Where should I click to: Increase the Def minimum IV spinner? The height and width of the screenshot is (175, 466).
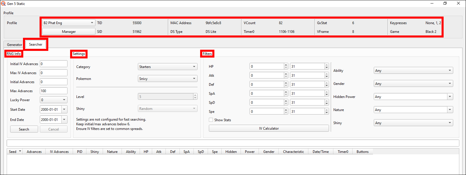(x=286, y=83)
